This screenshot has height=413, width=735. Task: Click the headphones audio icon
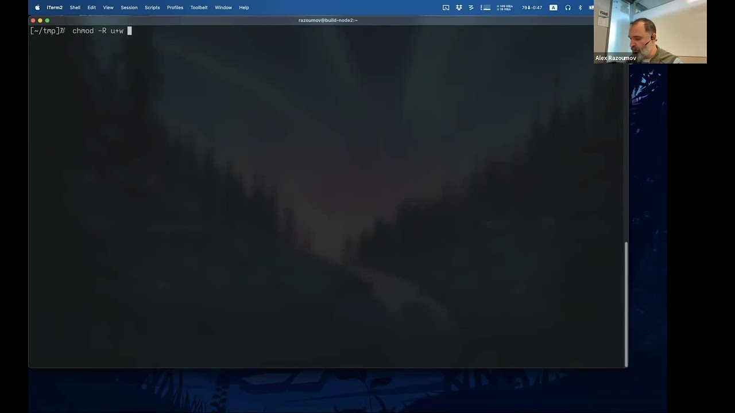[568, 7]
